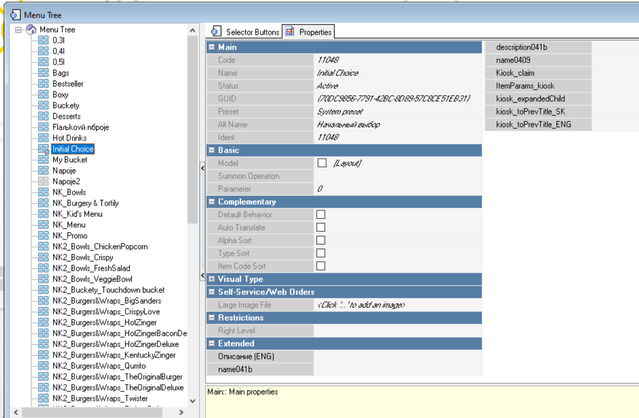This screenshot has height=418, width=639.
Task: Switch to the Selector Buttons tab
Action: tap(245, 32)
